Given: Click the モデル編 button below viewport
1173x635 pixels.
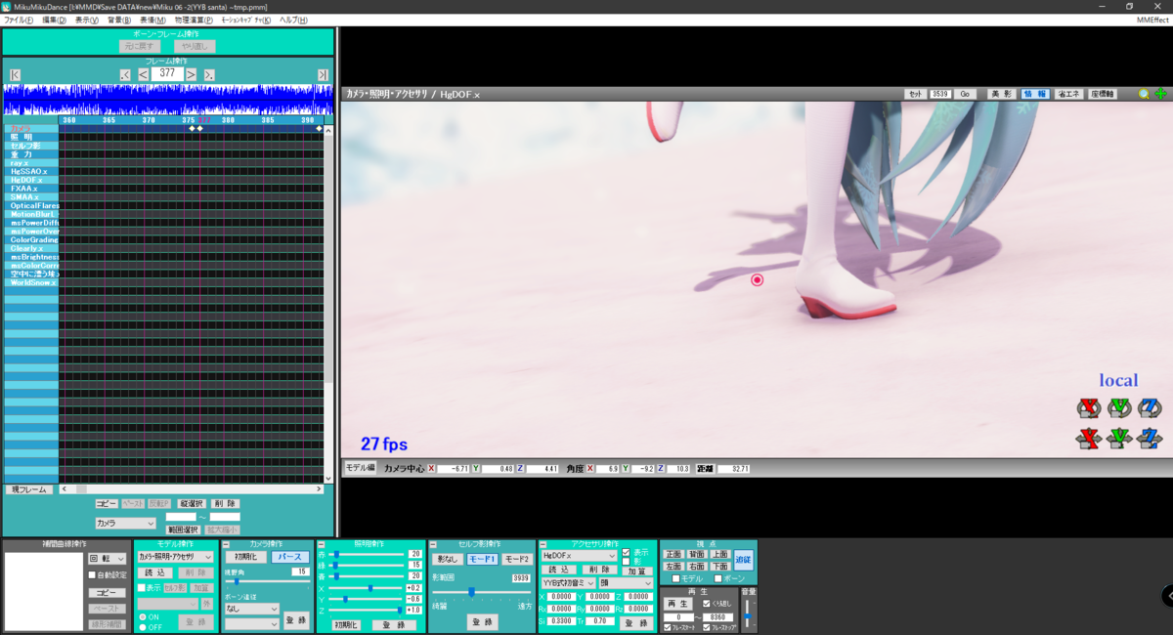Looking at the screenshot, I should (359, 468).
